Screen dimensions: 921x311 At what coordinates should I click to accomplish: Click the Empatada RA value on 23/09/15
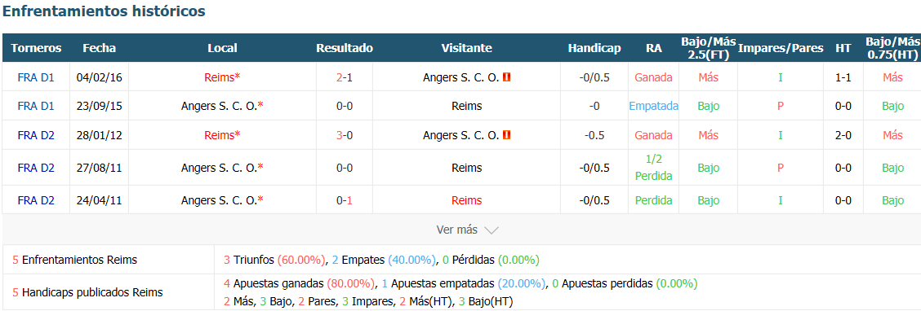pos(653,106)
